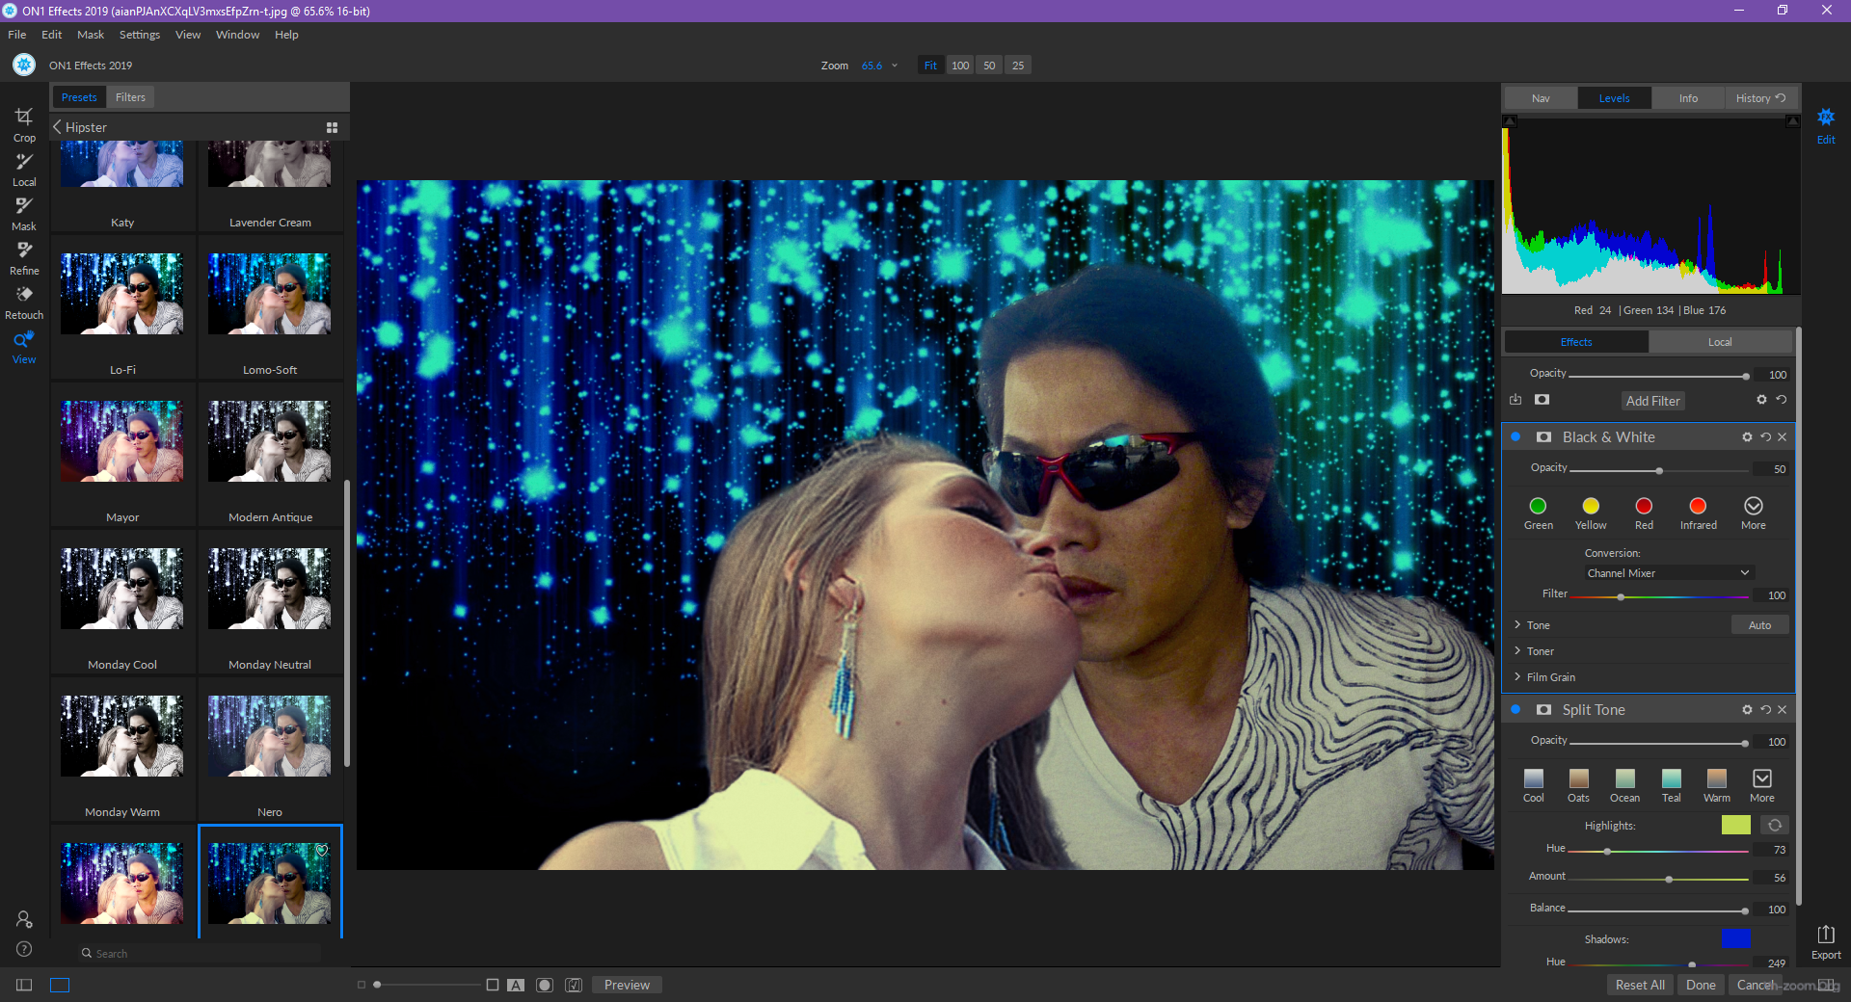Click the Auto tone button
1851x1002 pixels.
click(x=1759, y=625)
